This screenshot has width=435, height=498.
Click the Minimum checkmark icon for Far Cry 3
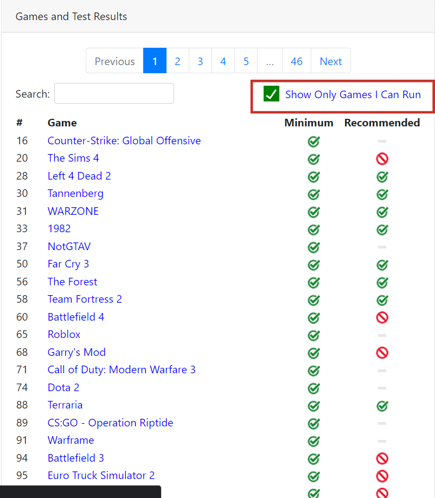pyautogui.click(x=314, y=265)
